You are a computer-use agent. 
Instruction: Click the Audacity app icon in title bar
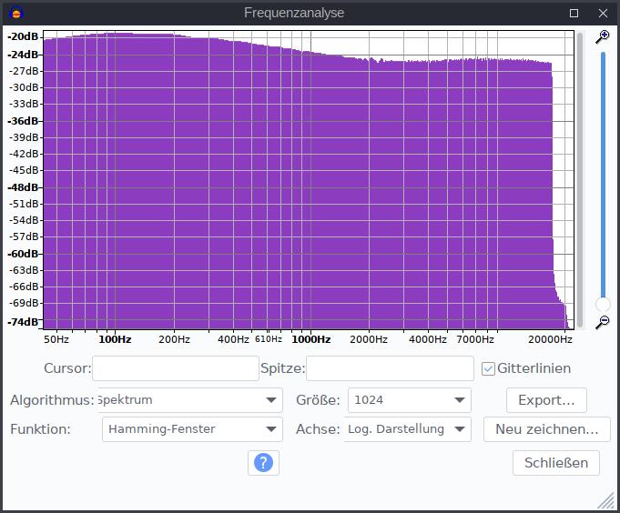click(16, 14)
